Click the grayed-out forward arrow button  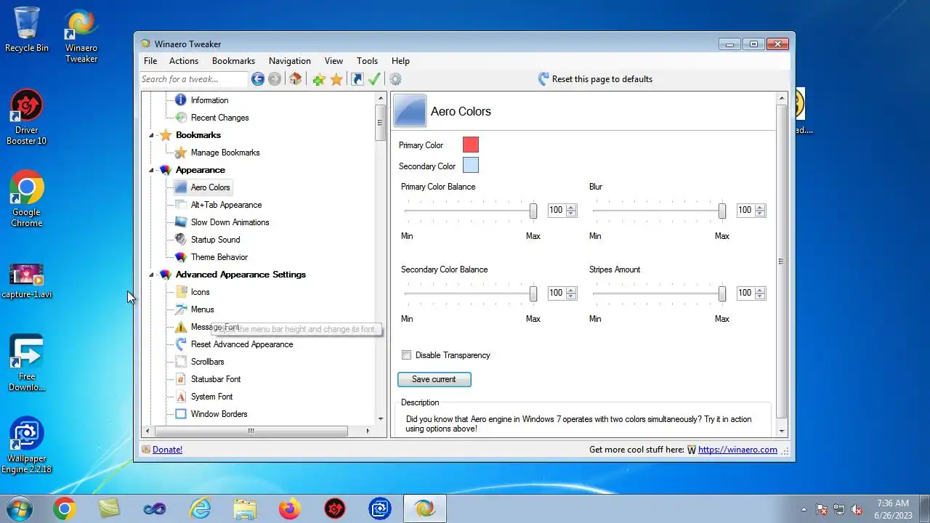tap(275, 79)
